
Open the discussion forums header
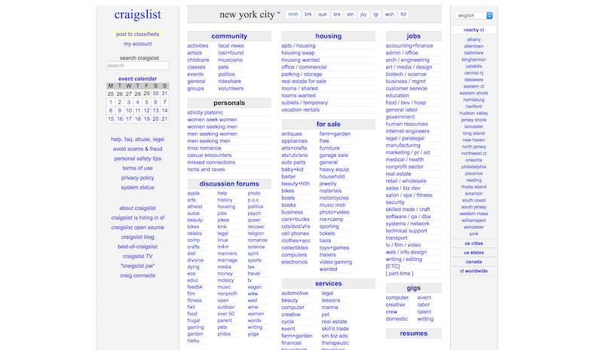[229, 184]
